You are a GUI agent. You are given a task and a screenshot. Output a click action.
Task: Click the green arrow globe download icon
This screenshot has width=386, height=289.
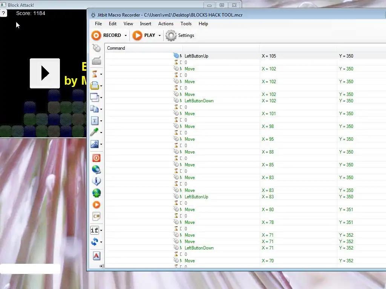point(96,193)
